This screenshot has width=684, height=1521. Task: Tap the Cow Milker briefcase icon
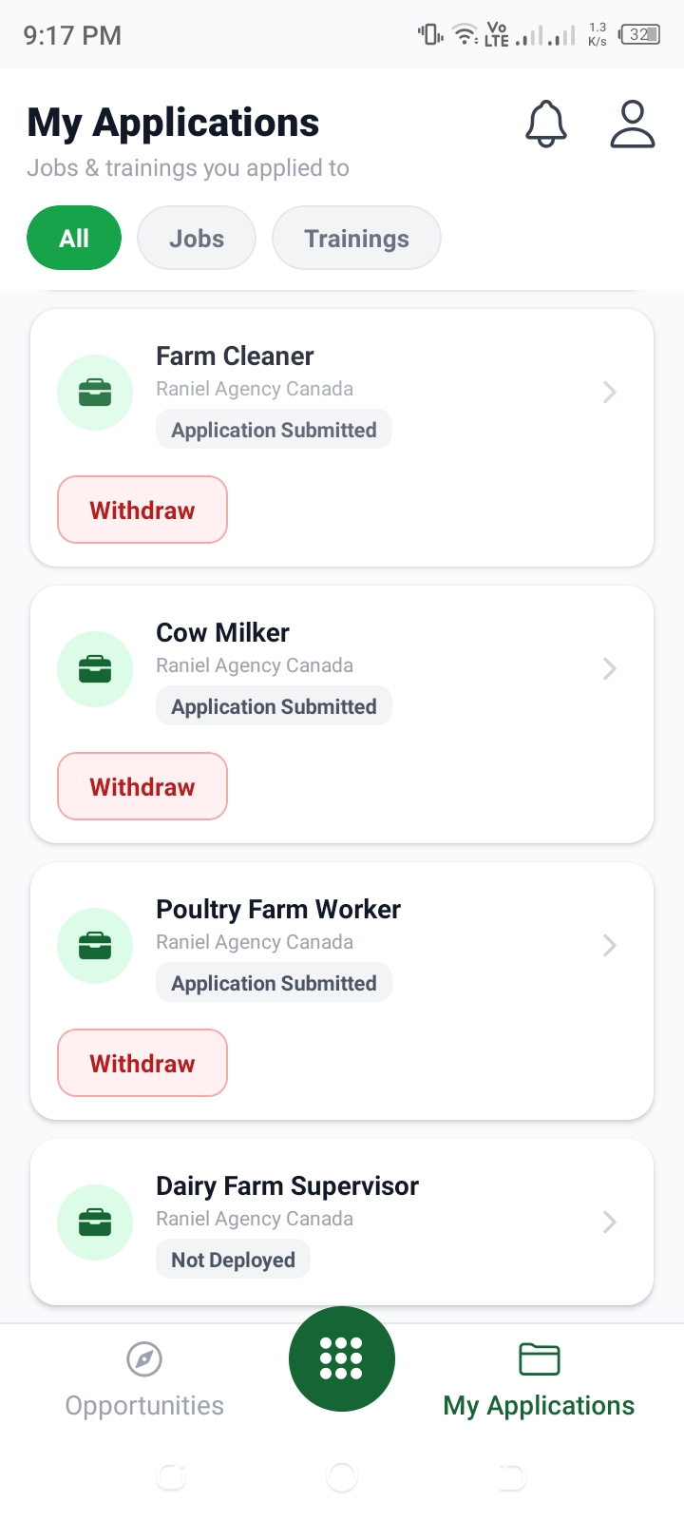(x=95, y=669)
